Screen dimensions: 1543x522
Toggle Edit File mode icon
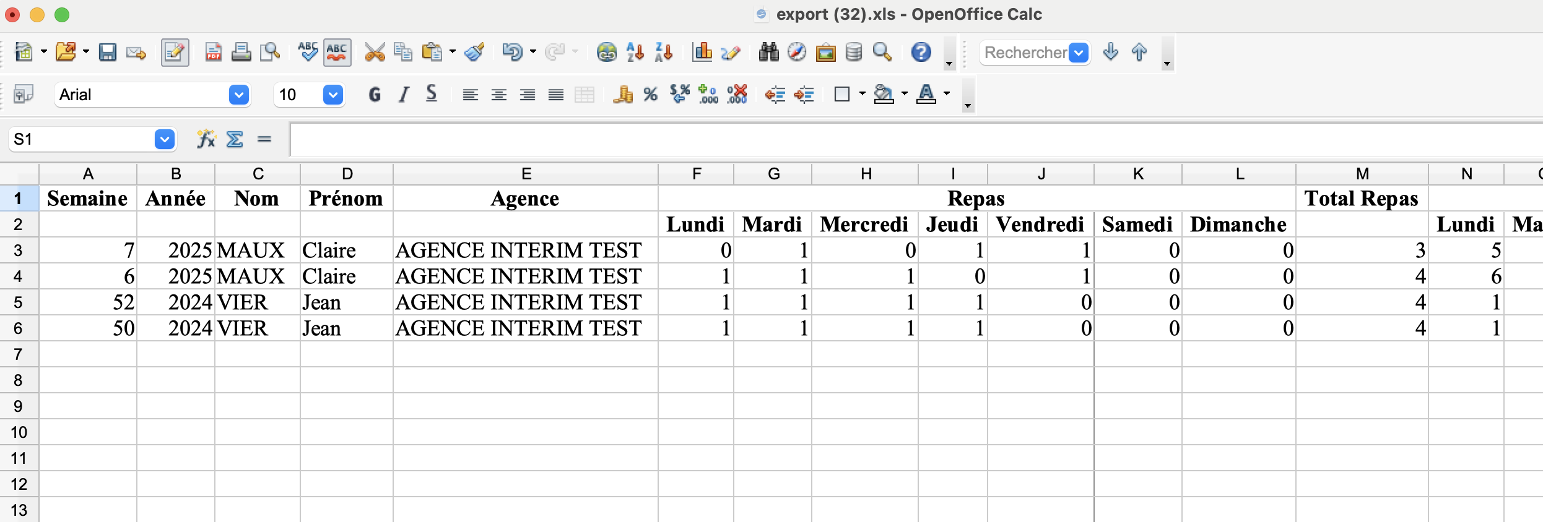[x=175, y=52]
